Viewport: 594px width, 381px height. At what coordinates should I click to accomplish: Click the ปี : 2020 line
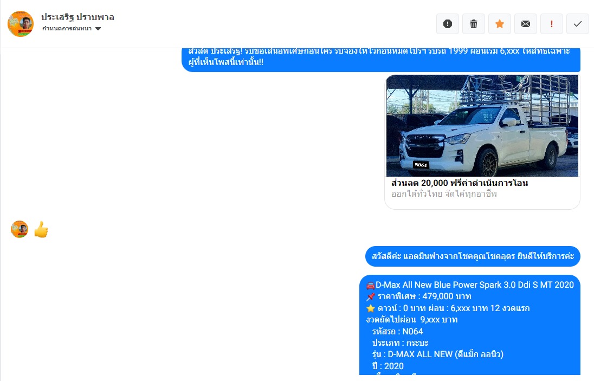pos(388,366)
